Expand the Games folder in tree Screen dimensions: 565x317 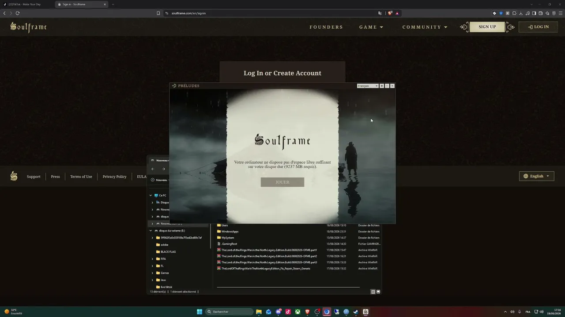[153, 273]
